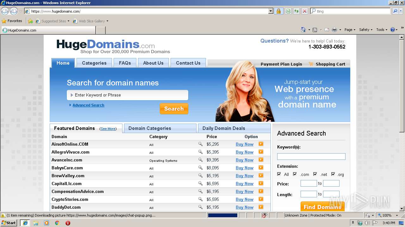405x227 pixels.
Task: Click orange arrow icon for AllegroVivace.com
Action: [x=261, y=152]
